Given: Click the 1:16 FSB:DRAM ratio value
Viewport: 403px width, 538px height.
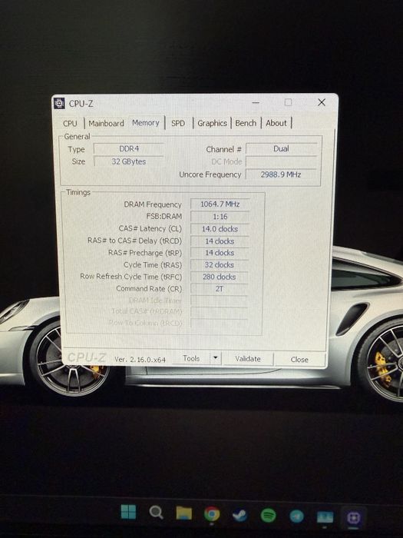Looking at the screenshot, I should [220, 217].
